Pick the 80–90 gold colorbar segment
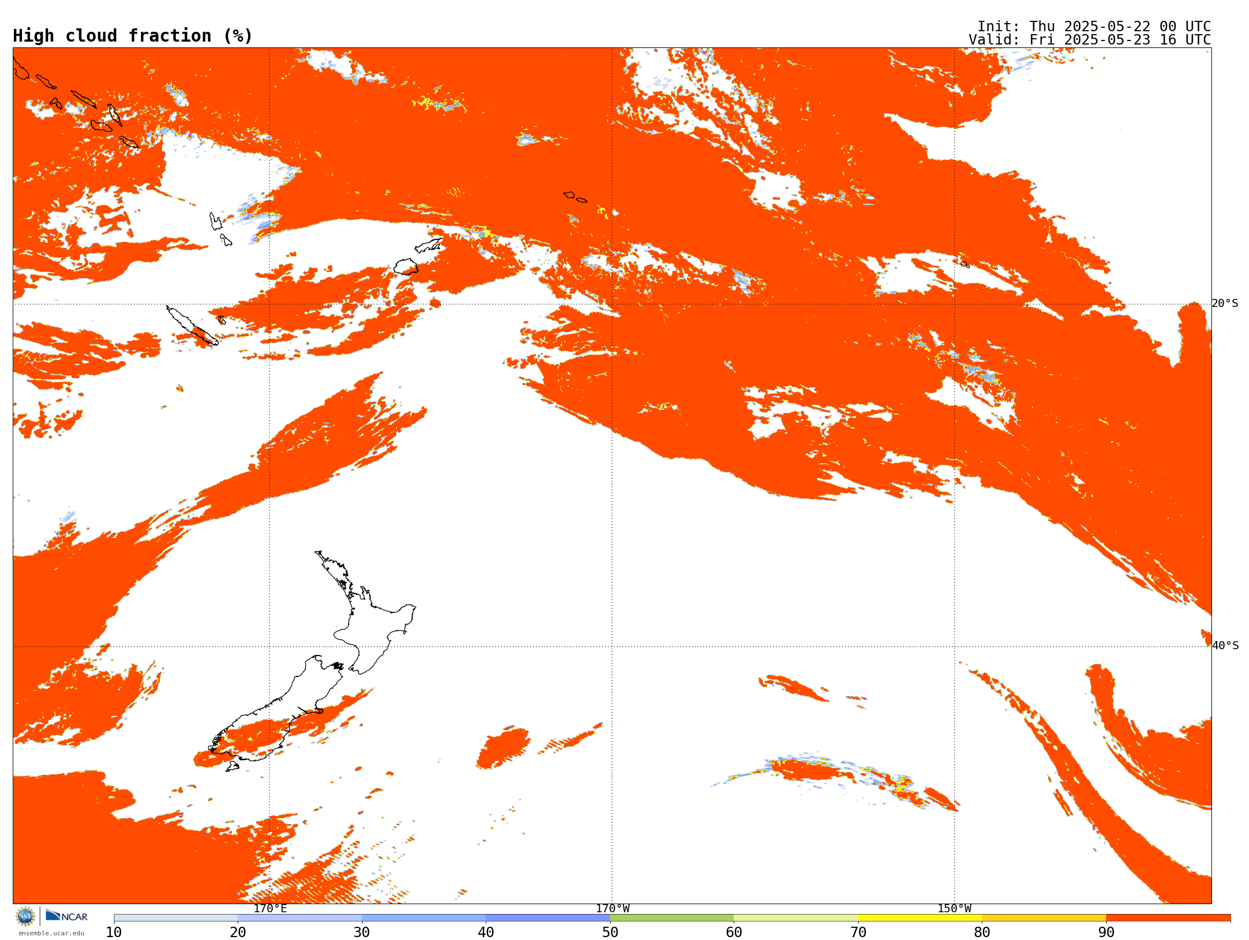This screenshot has height=940, width=1249. coord(1044,918)
